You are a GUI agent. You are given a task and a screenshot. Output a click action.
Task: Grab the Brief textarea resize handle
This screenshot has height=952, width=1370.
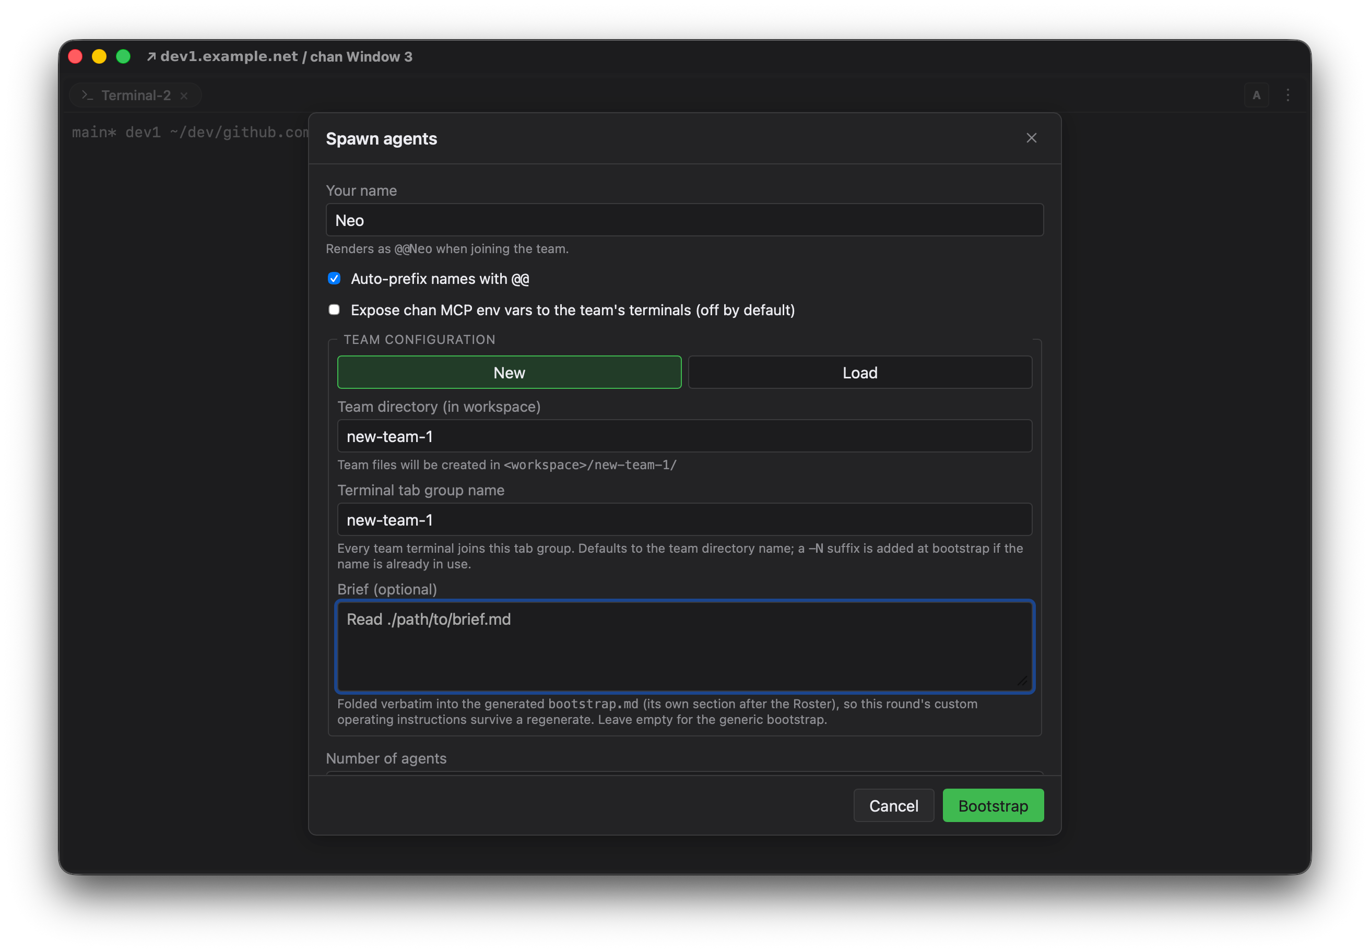coord(1023,681)
